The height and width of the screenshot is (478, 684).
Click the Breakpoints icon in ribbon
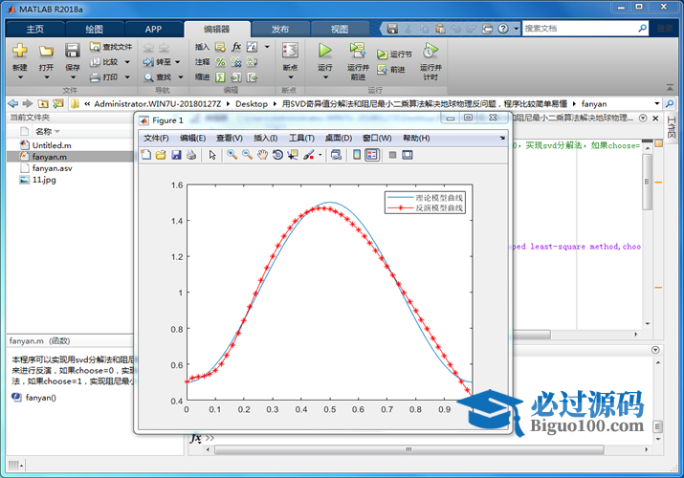tap(290, 51)
